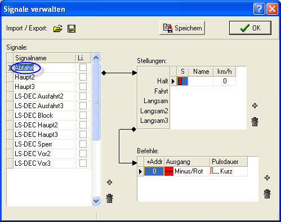Add a new Befehle command row
Viewport: 281px width, 222px height.
(267, 177)
